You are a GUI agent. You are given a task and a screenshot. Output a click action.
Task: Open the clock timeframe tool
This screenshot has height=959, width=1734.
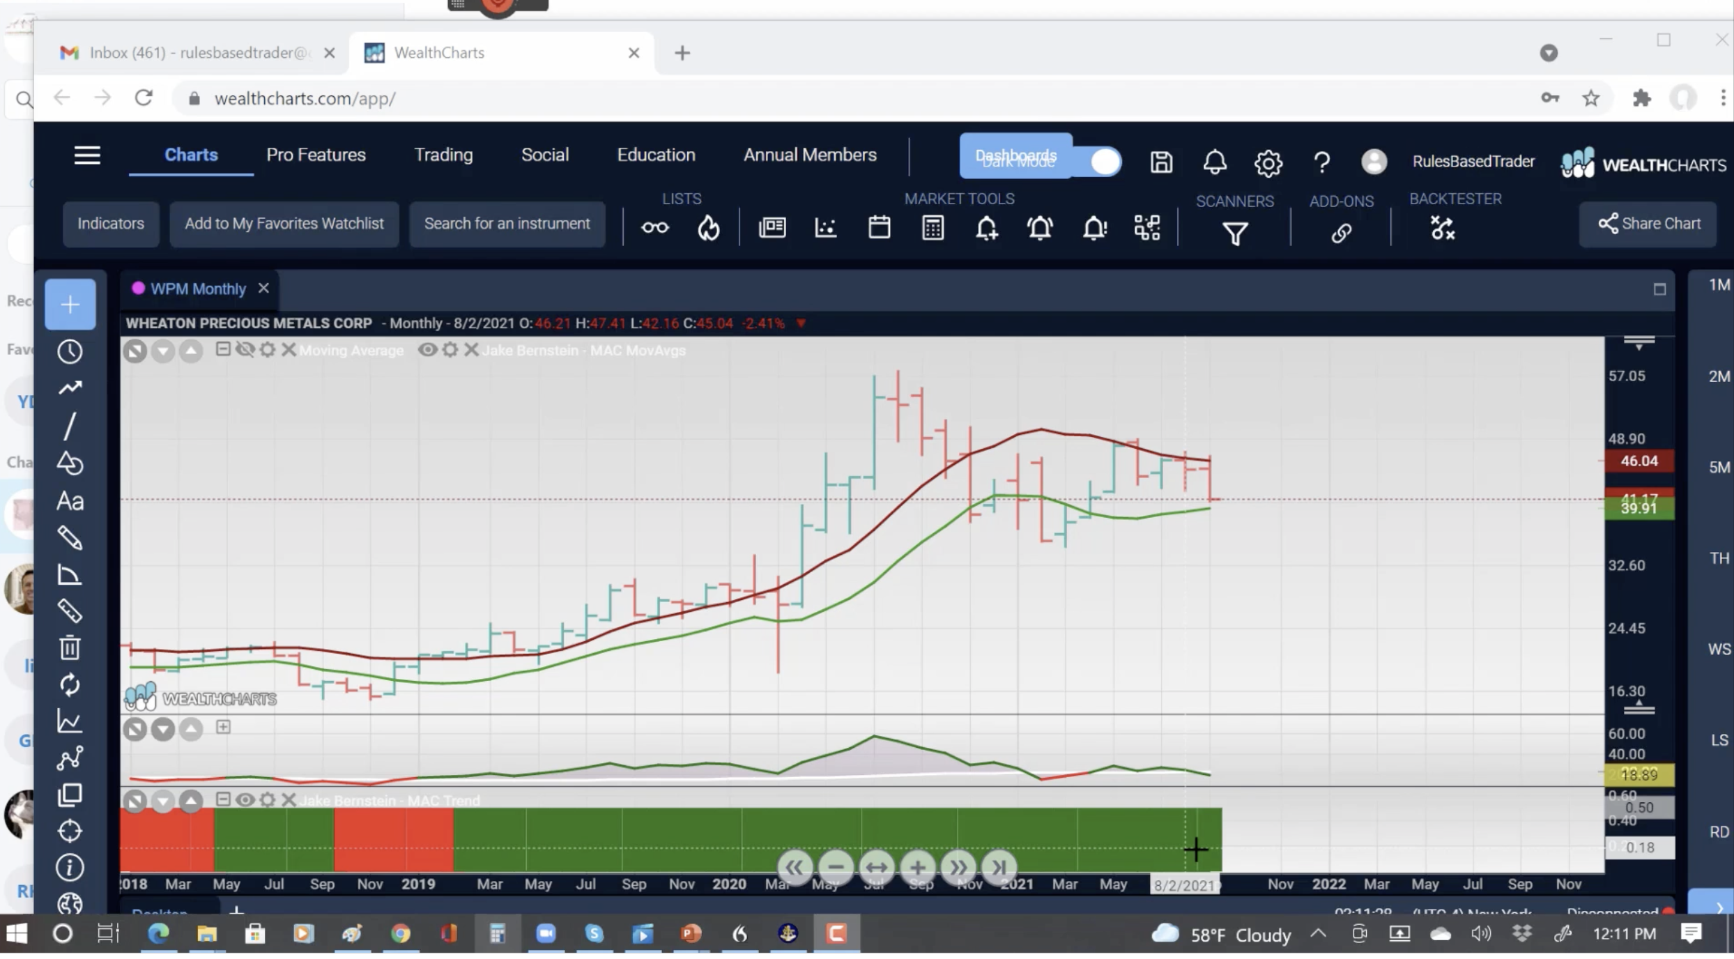[70, 351]
